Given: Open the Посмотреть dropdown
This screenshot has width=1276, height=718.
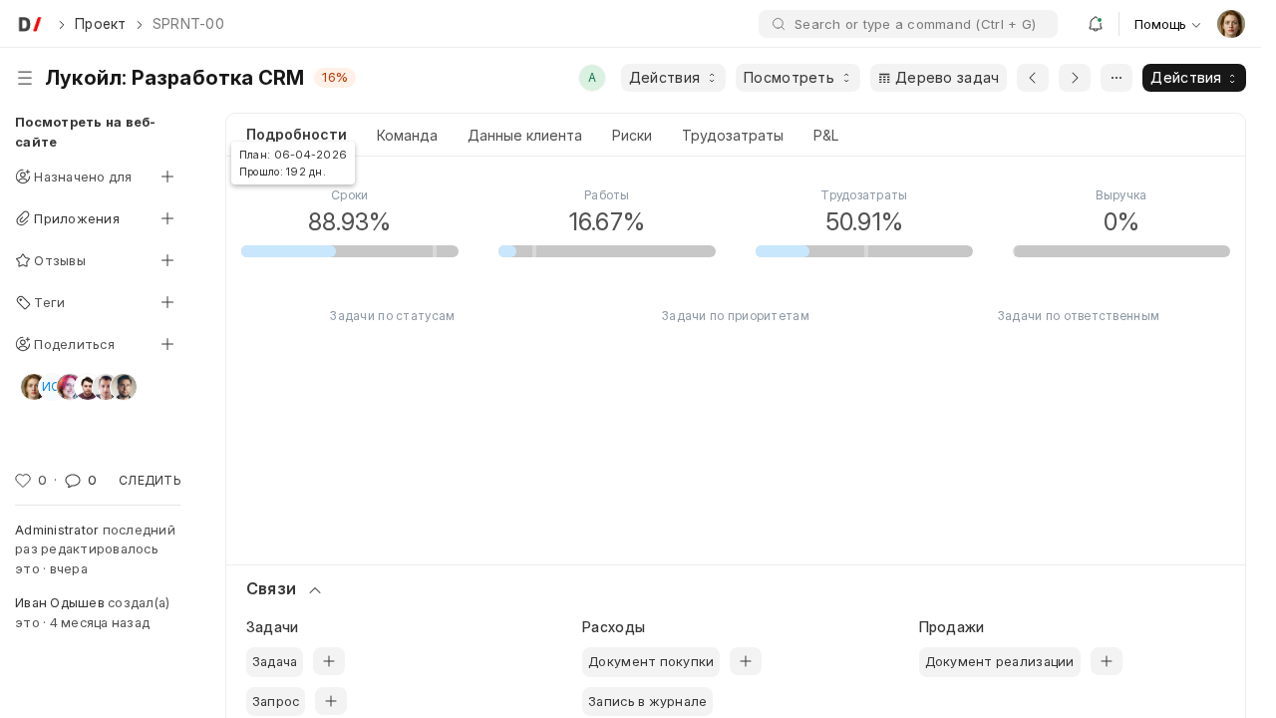Looking at the screenshot, I should pyautogui.click(x=797, y=78).
